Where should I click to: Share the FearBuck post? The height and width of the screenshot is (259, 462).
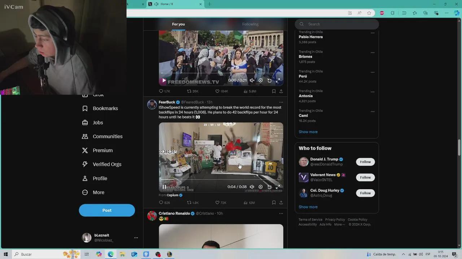pyautogui.click(x=281, y=203)
